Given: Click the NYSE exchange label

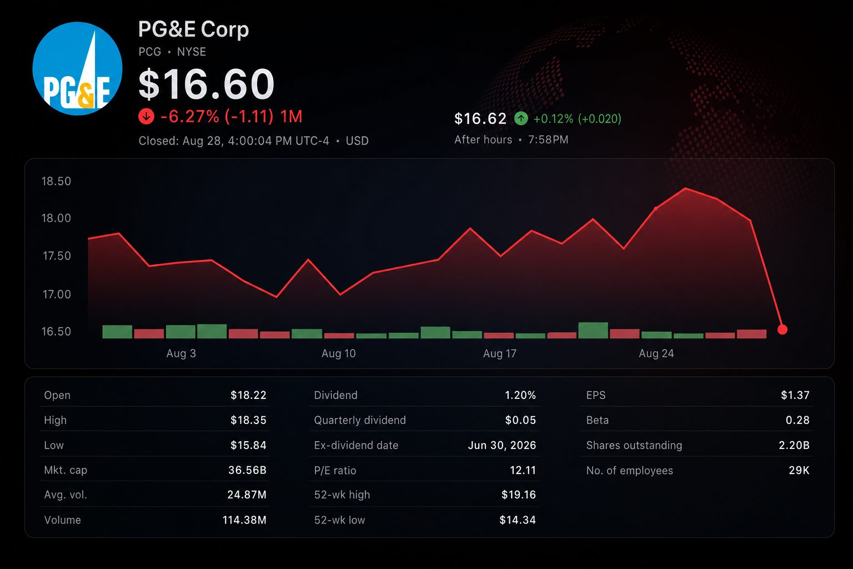Looking at the screenshot, I should click(192, 52).
